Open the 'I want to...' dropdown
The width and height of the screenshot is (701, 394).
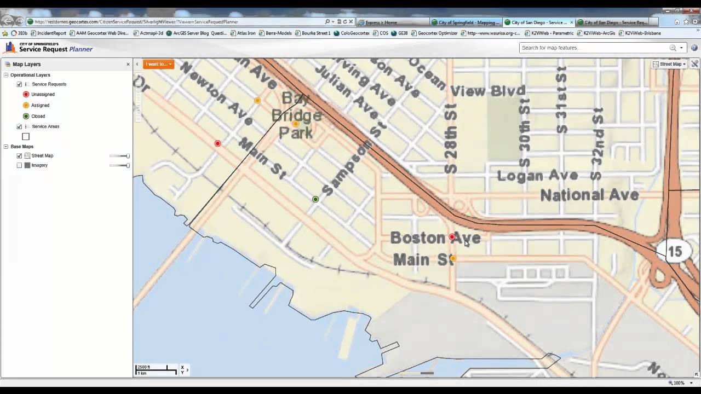(158, 64)
